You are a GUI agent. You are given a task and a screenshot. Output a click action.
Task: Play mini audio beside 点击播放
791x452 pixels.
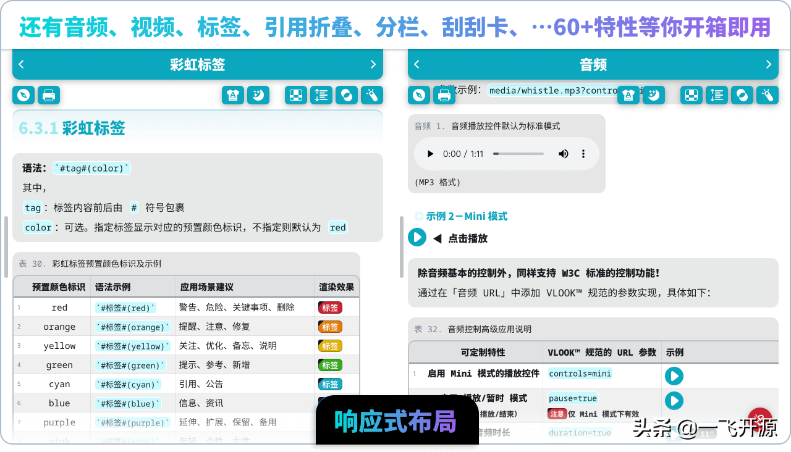417,237
